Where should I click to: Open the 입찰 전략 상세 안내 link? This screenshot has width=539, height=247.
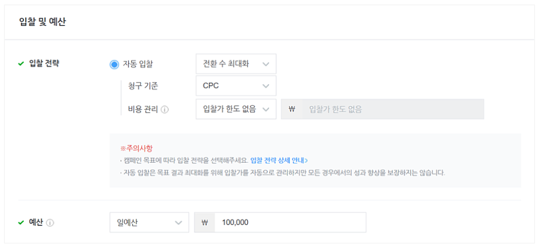click(279, 160)
